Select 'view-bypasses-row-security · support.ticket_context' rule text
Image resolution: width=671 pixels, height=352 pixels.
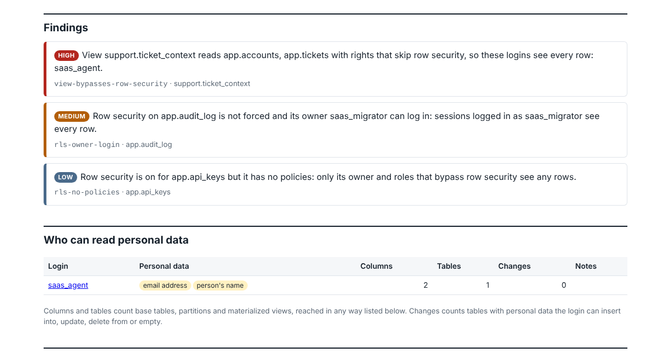pos(152,83)
